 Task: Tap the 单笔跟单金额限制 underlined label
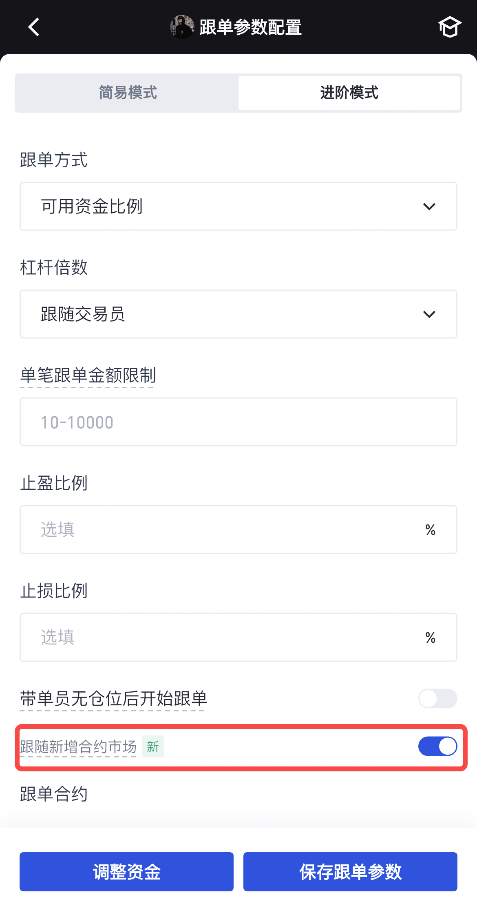88,375
